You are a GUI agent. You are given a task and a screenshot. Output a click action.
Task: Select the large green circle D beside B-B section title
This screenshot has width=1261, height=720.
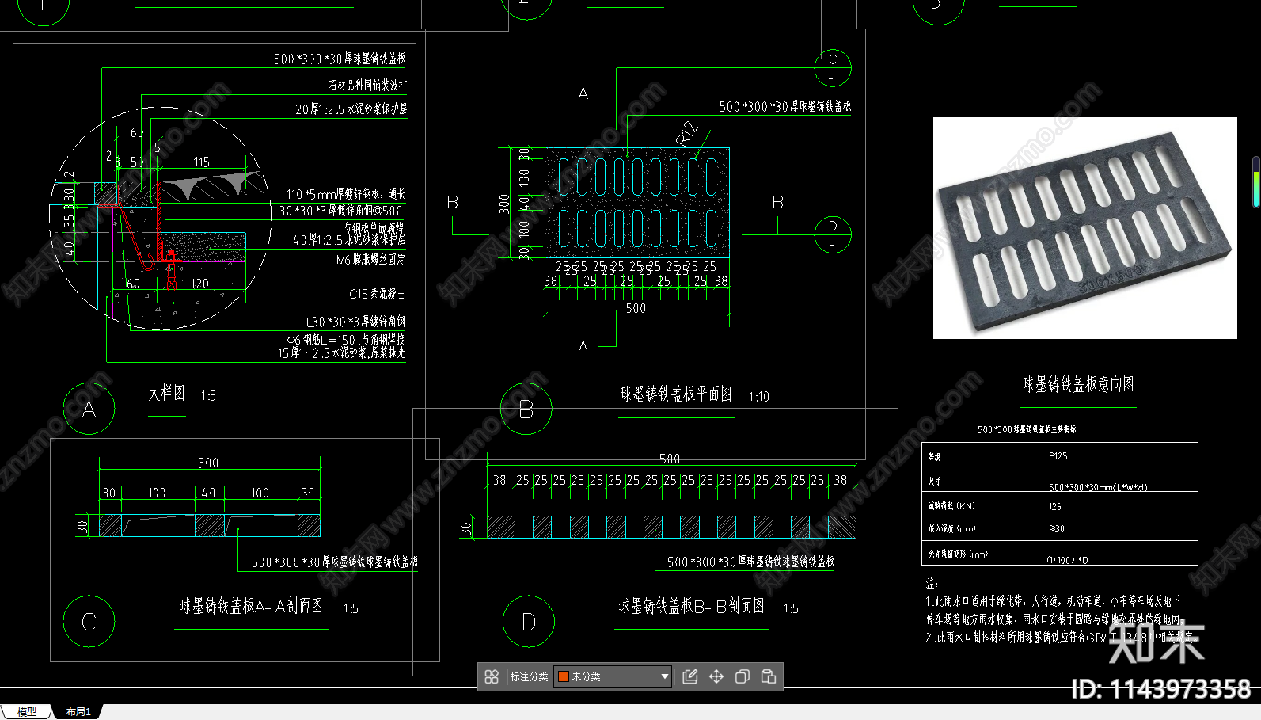coord(528,622)
